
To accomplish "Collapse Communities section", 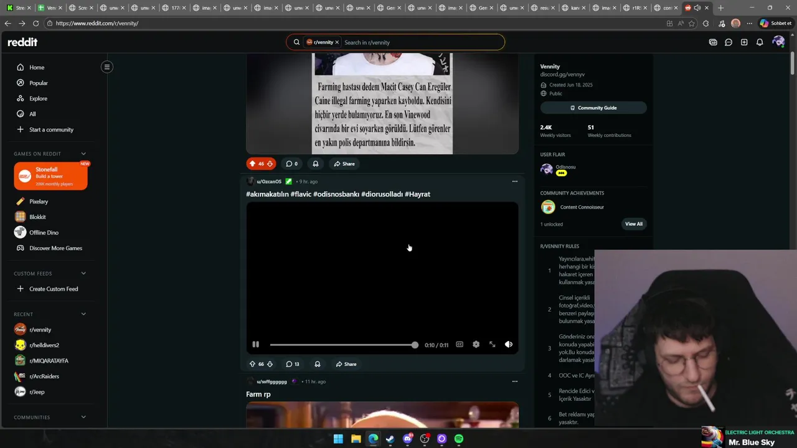I will pyautogui.click(x=83, y=417).
